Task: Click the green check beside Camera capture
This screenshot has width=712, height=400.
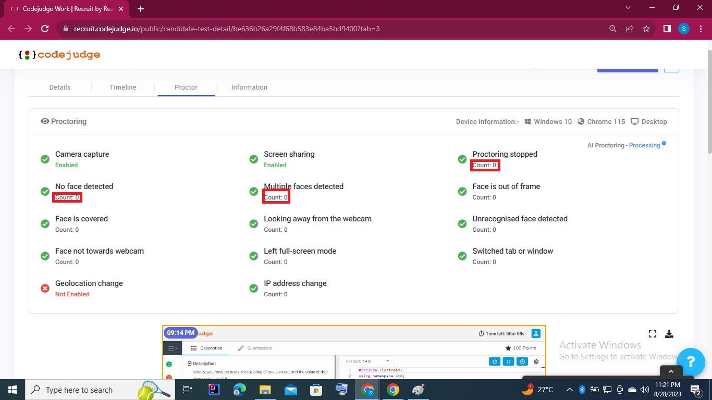Action: click(x=45, y=159)
